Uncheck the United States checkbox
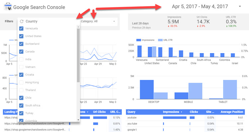This screenshot has width=249, height=132. [21, 36]
